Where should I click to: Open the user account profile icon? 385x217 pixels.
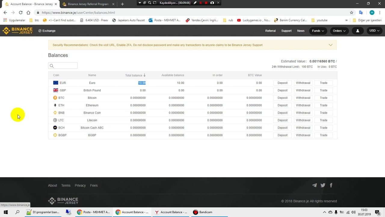click(358, 31)
